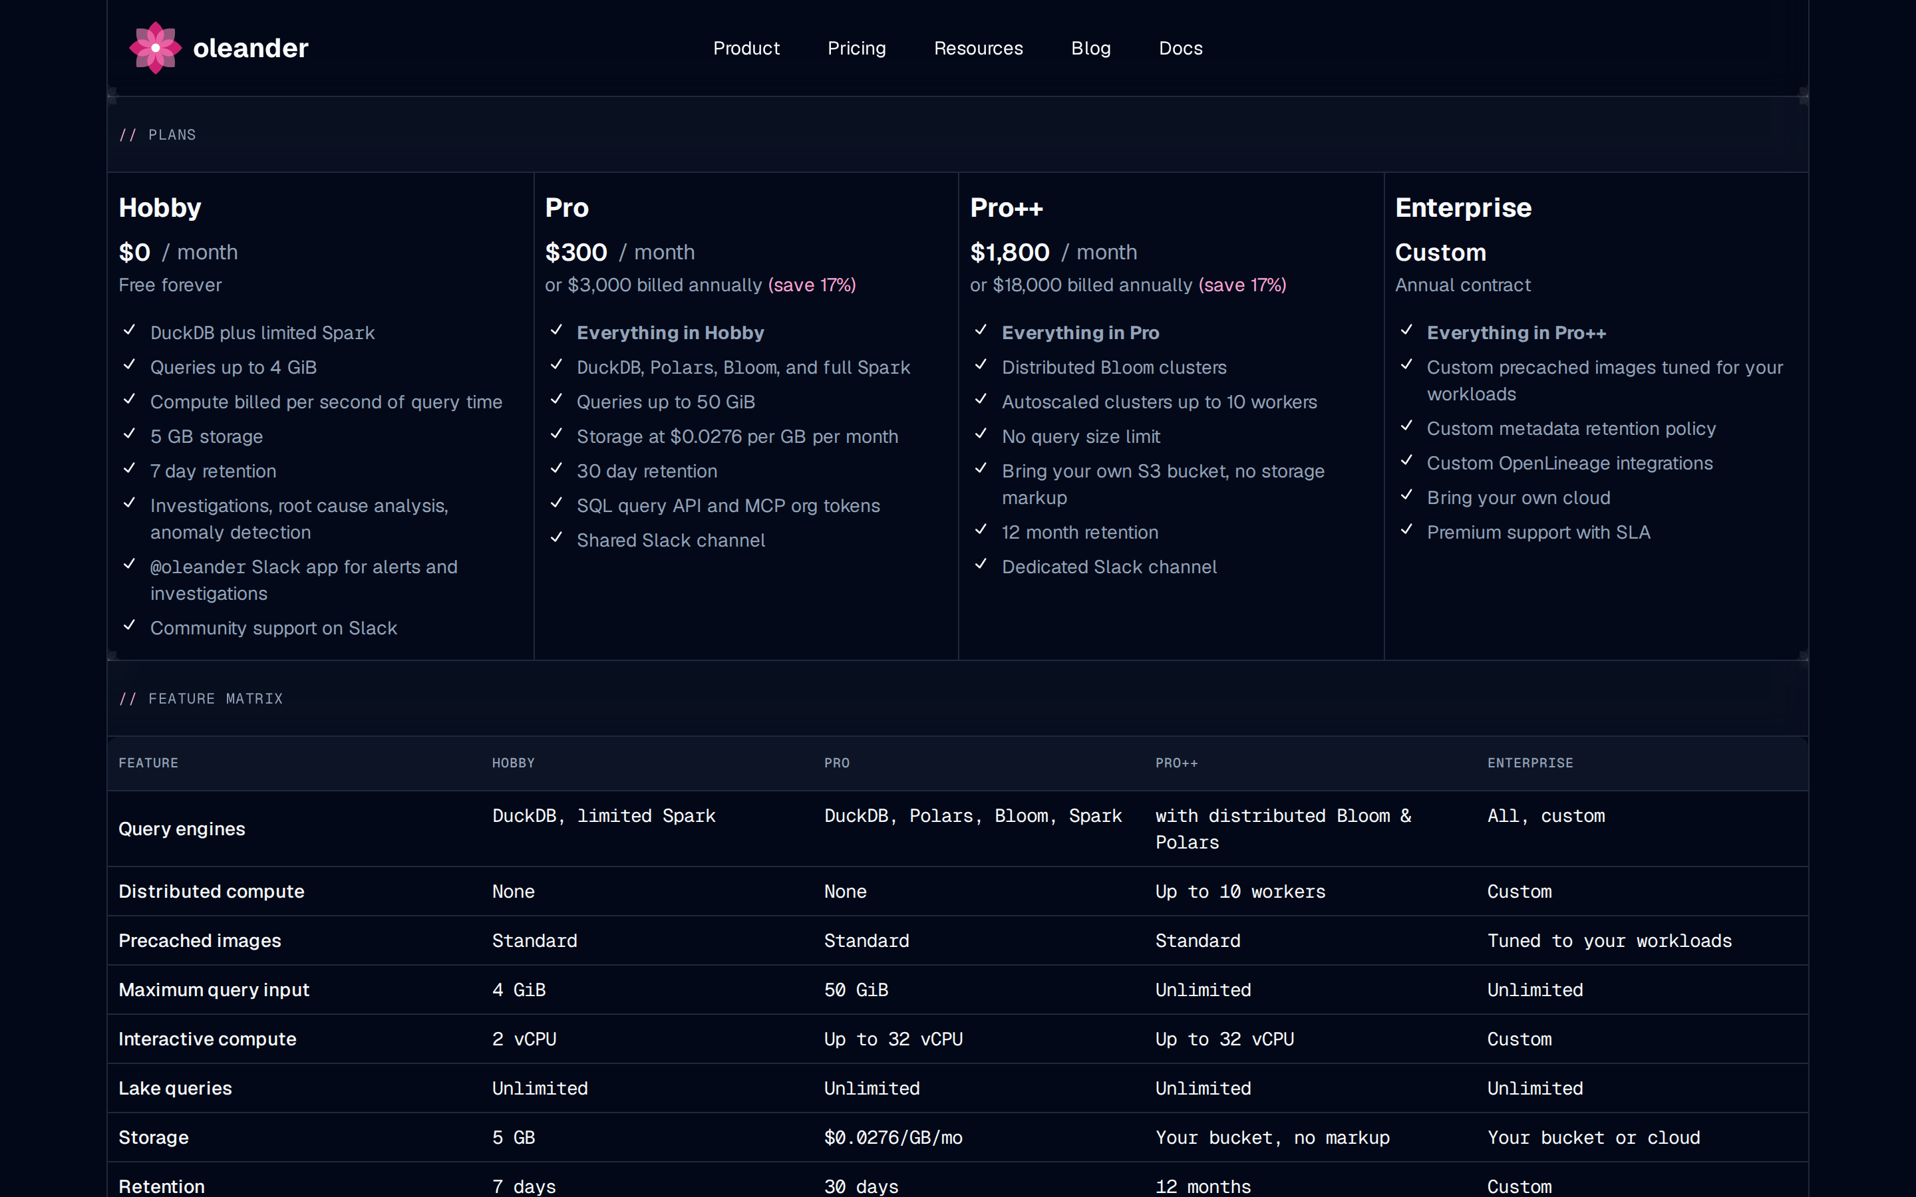
Task: Click checkmark beside No query size limit
Action: tap(981, 433)
